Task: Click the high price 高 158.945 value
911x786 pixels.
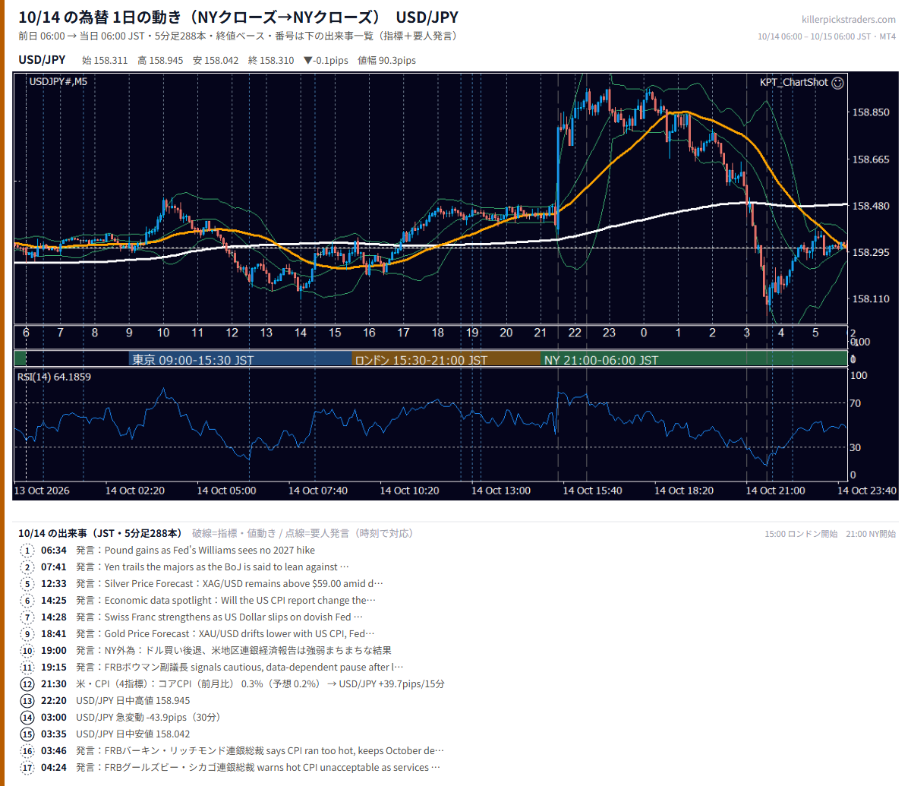Action: pyautogui.click(x=160, y=61)
